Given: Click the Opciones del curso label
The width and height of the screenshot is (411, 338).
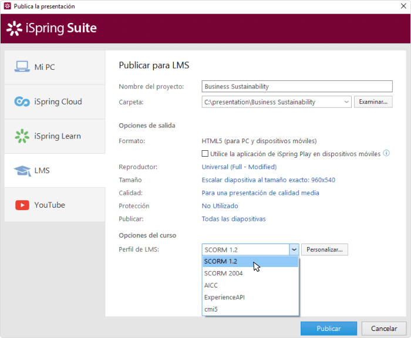Looking at the screenshot, I should click(147, 235).
